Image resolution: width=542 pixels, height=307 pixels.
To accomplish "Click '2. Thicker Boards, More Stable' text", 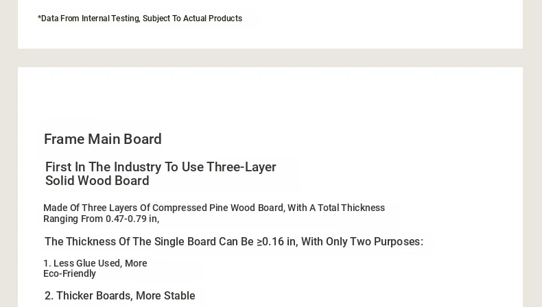I will [119, 295].
